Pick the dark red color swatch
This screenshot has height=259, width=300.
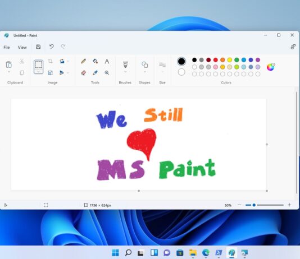click(208, 60)
